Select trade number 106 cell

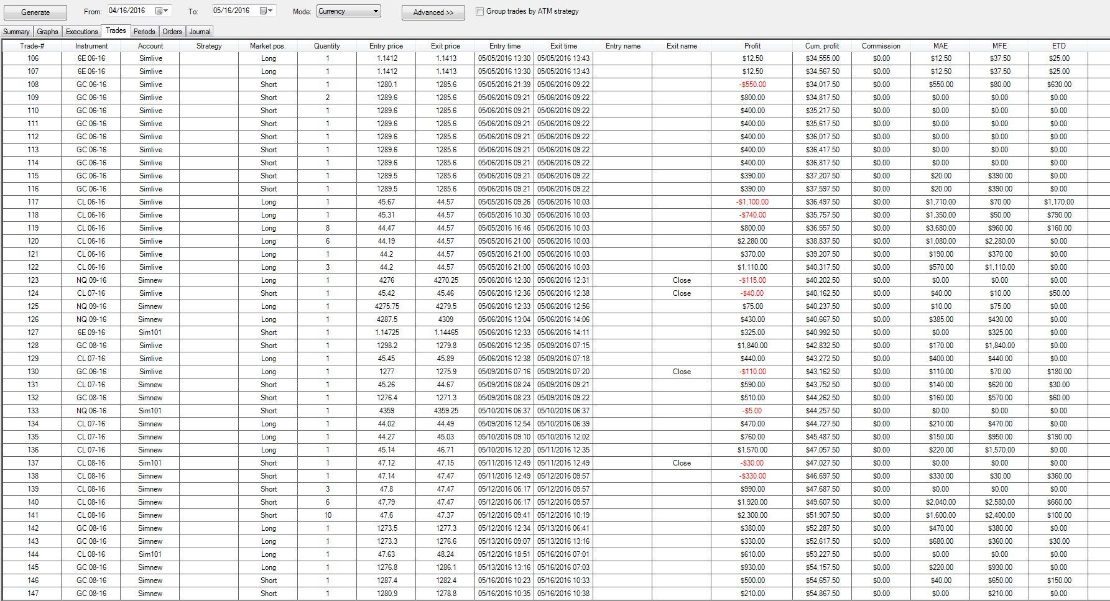pyautogui.click(x=32, y=58)
